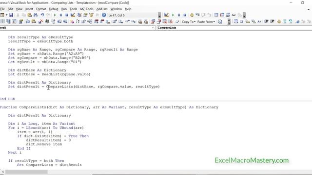The image size is (312, 175).
Task: Click the MZ-Tools eraser icon
Action: (177, 21)
